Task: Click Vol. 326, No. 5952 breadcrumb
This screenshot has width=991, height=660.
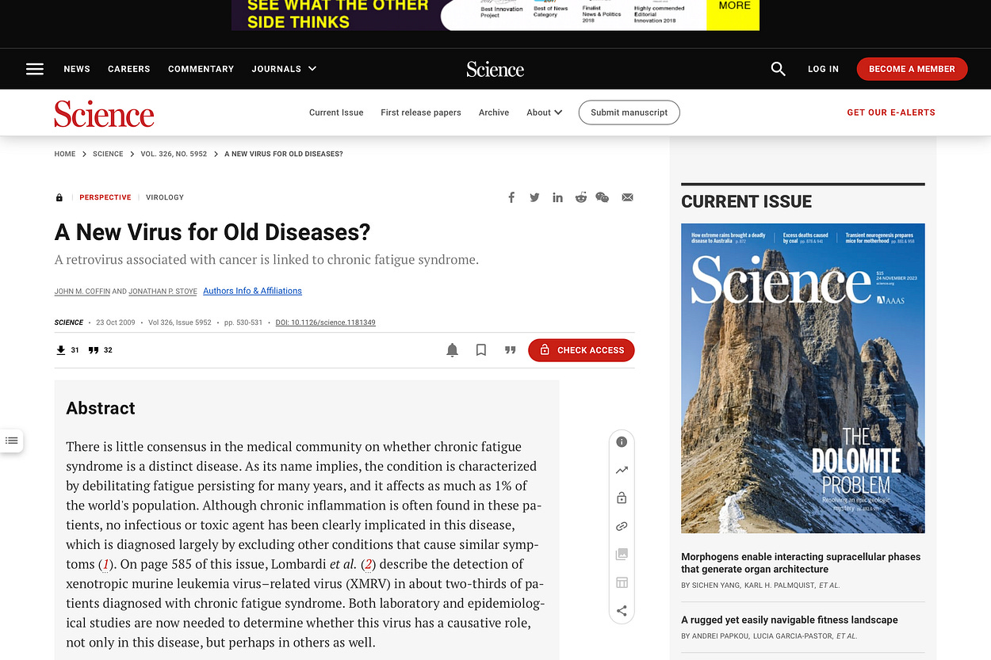Action: [174, 154]
